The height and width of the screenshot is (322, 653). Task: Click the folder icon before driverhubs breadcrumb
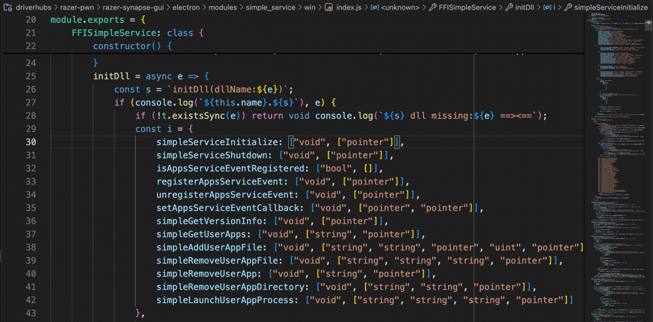pyautogui.click(x=7, y=7)
